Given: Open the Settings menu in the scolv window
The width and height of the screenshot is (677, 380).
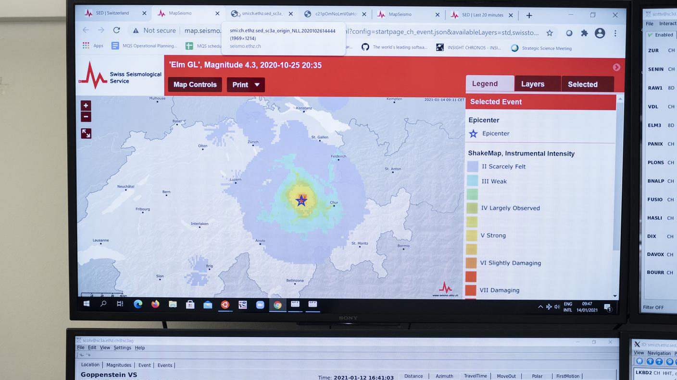Looking at the screenshot, I should click(122, 348).
